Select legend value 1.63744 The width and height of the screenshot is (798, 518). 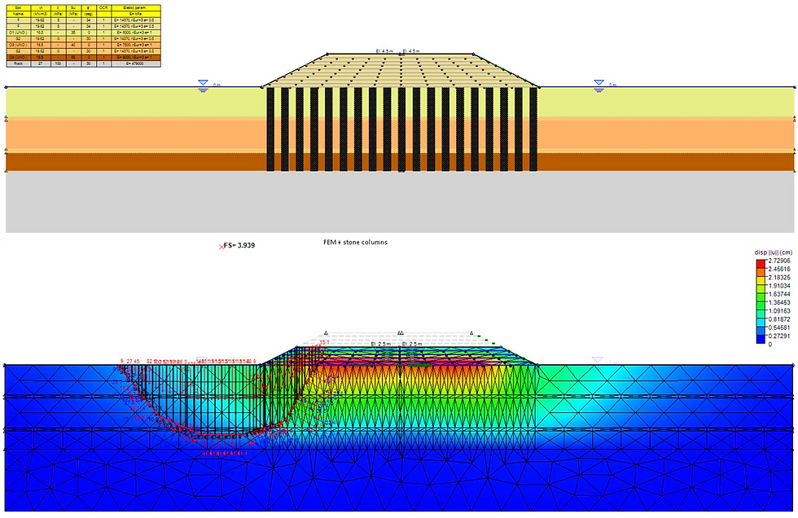click(x=779, y=294)
